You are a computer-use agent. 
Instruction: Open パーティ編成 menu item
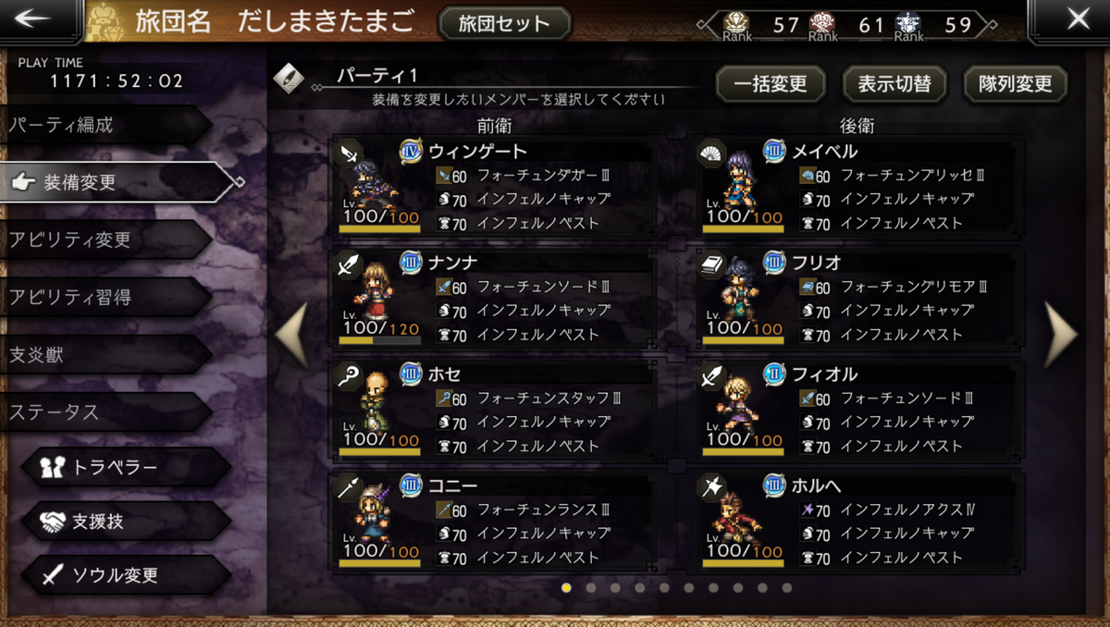coord(106,125)
